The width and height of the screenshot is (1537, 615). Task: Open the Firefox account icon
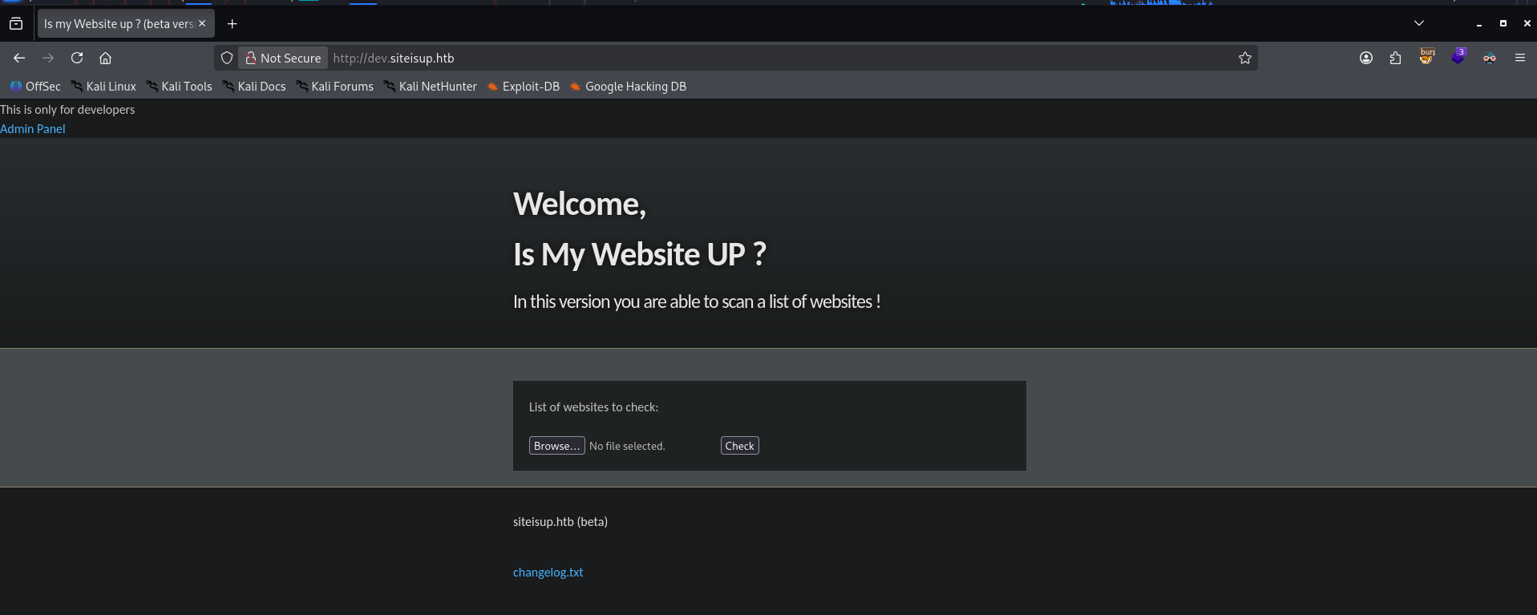(x=1366, y=58)
